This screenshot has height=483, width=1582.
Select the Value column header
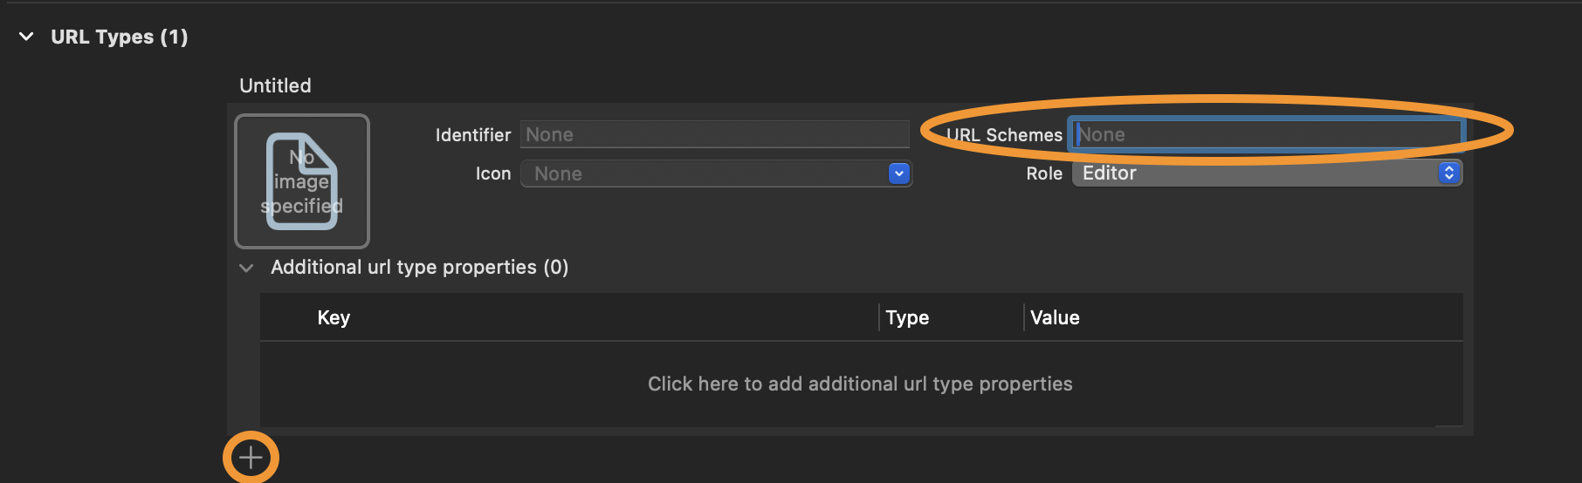click(1055, 318)
